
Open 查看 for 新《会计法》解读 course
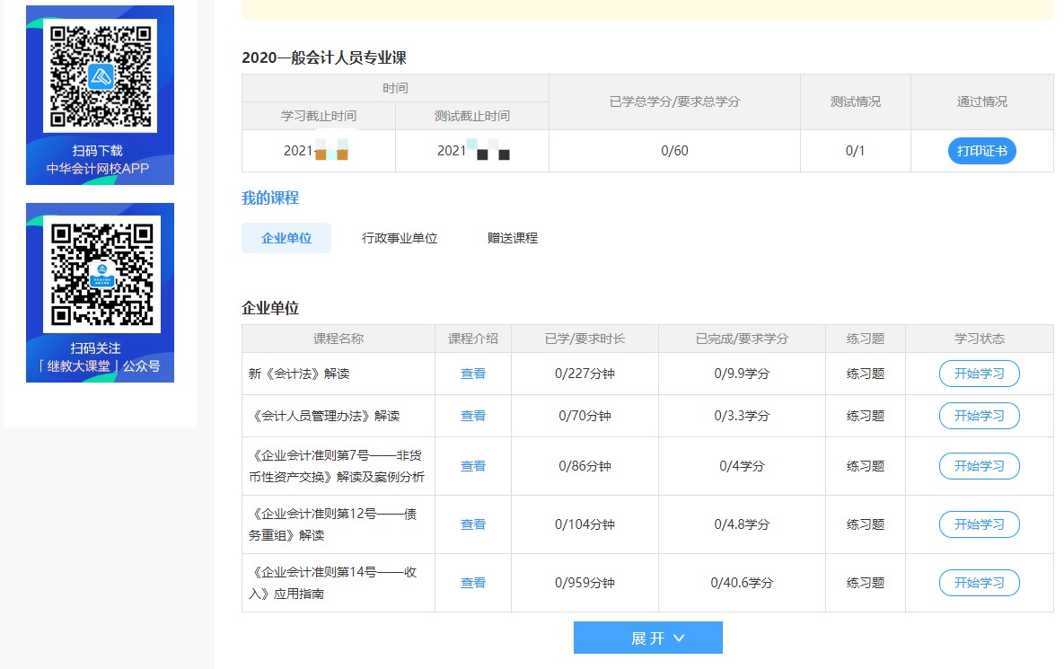pos(472,374)
